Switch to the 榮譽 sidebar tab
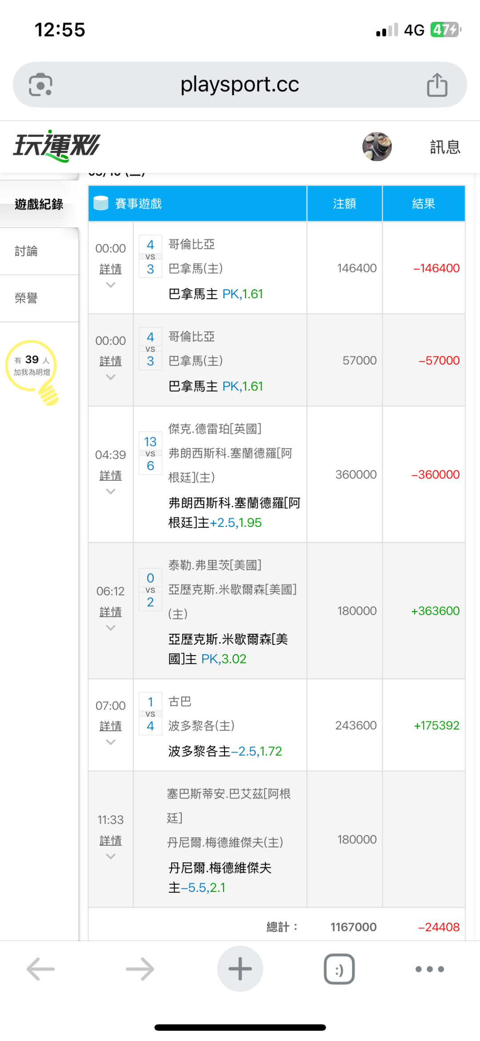Image resolution: width=480 pixels, height=1041 pixels. pos(27,298)
